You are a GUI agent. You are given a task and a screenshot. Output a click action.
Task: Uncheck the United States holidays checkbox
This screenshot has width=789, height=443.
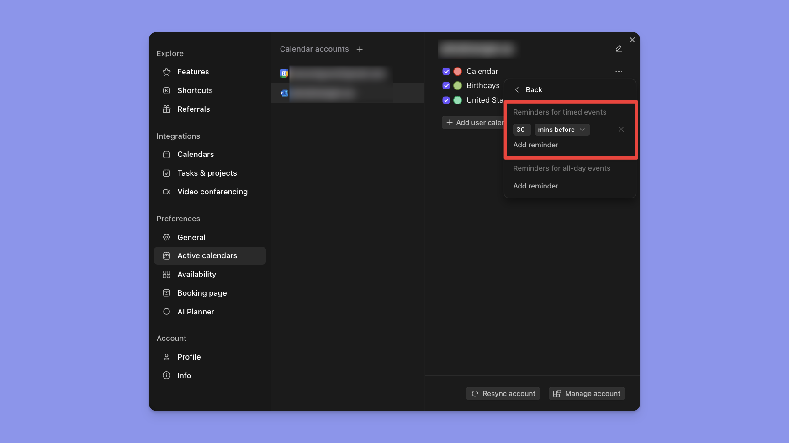(x=446, y=100)
